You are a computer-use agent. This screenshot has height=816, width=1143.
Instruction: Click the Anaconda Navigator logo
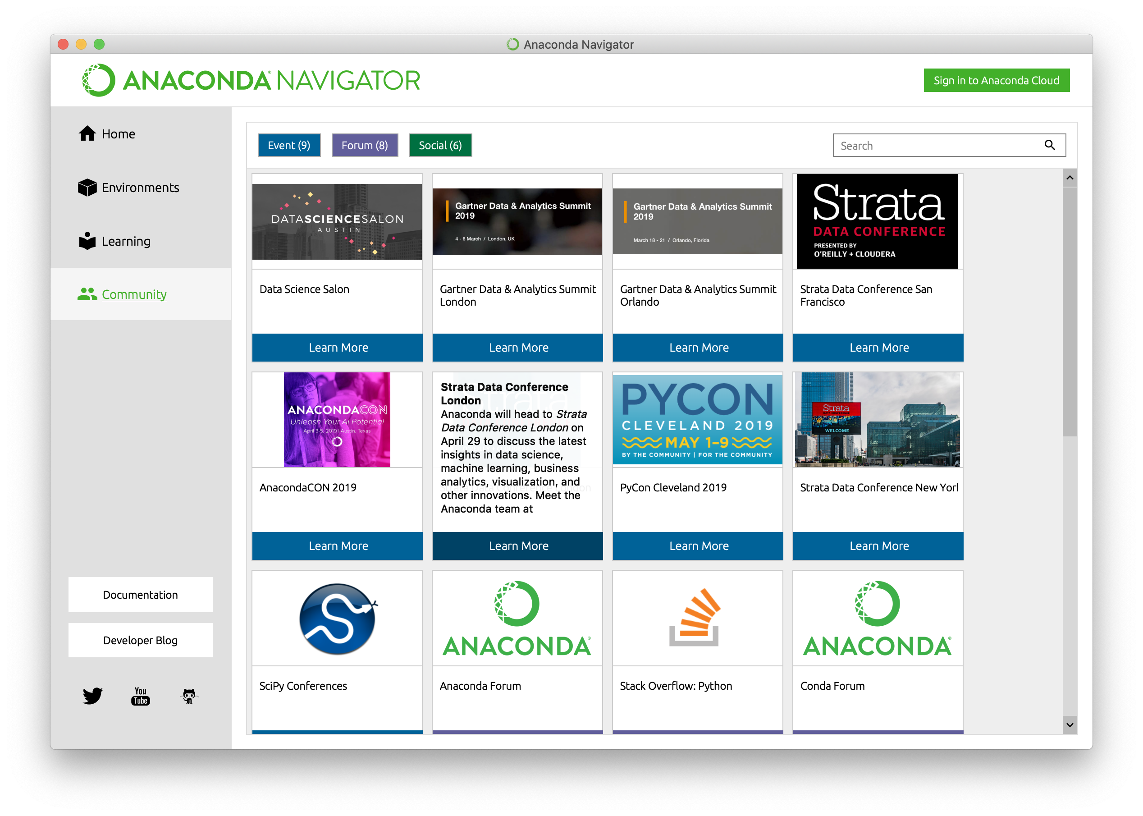pos(251,80)
